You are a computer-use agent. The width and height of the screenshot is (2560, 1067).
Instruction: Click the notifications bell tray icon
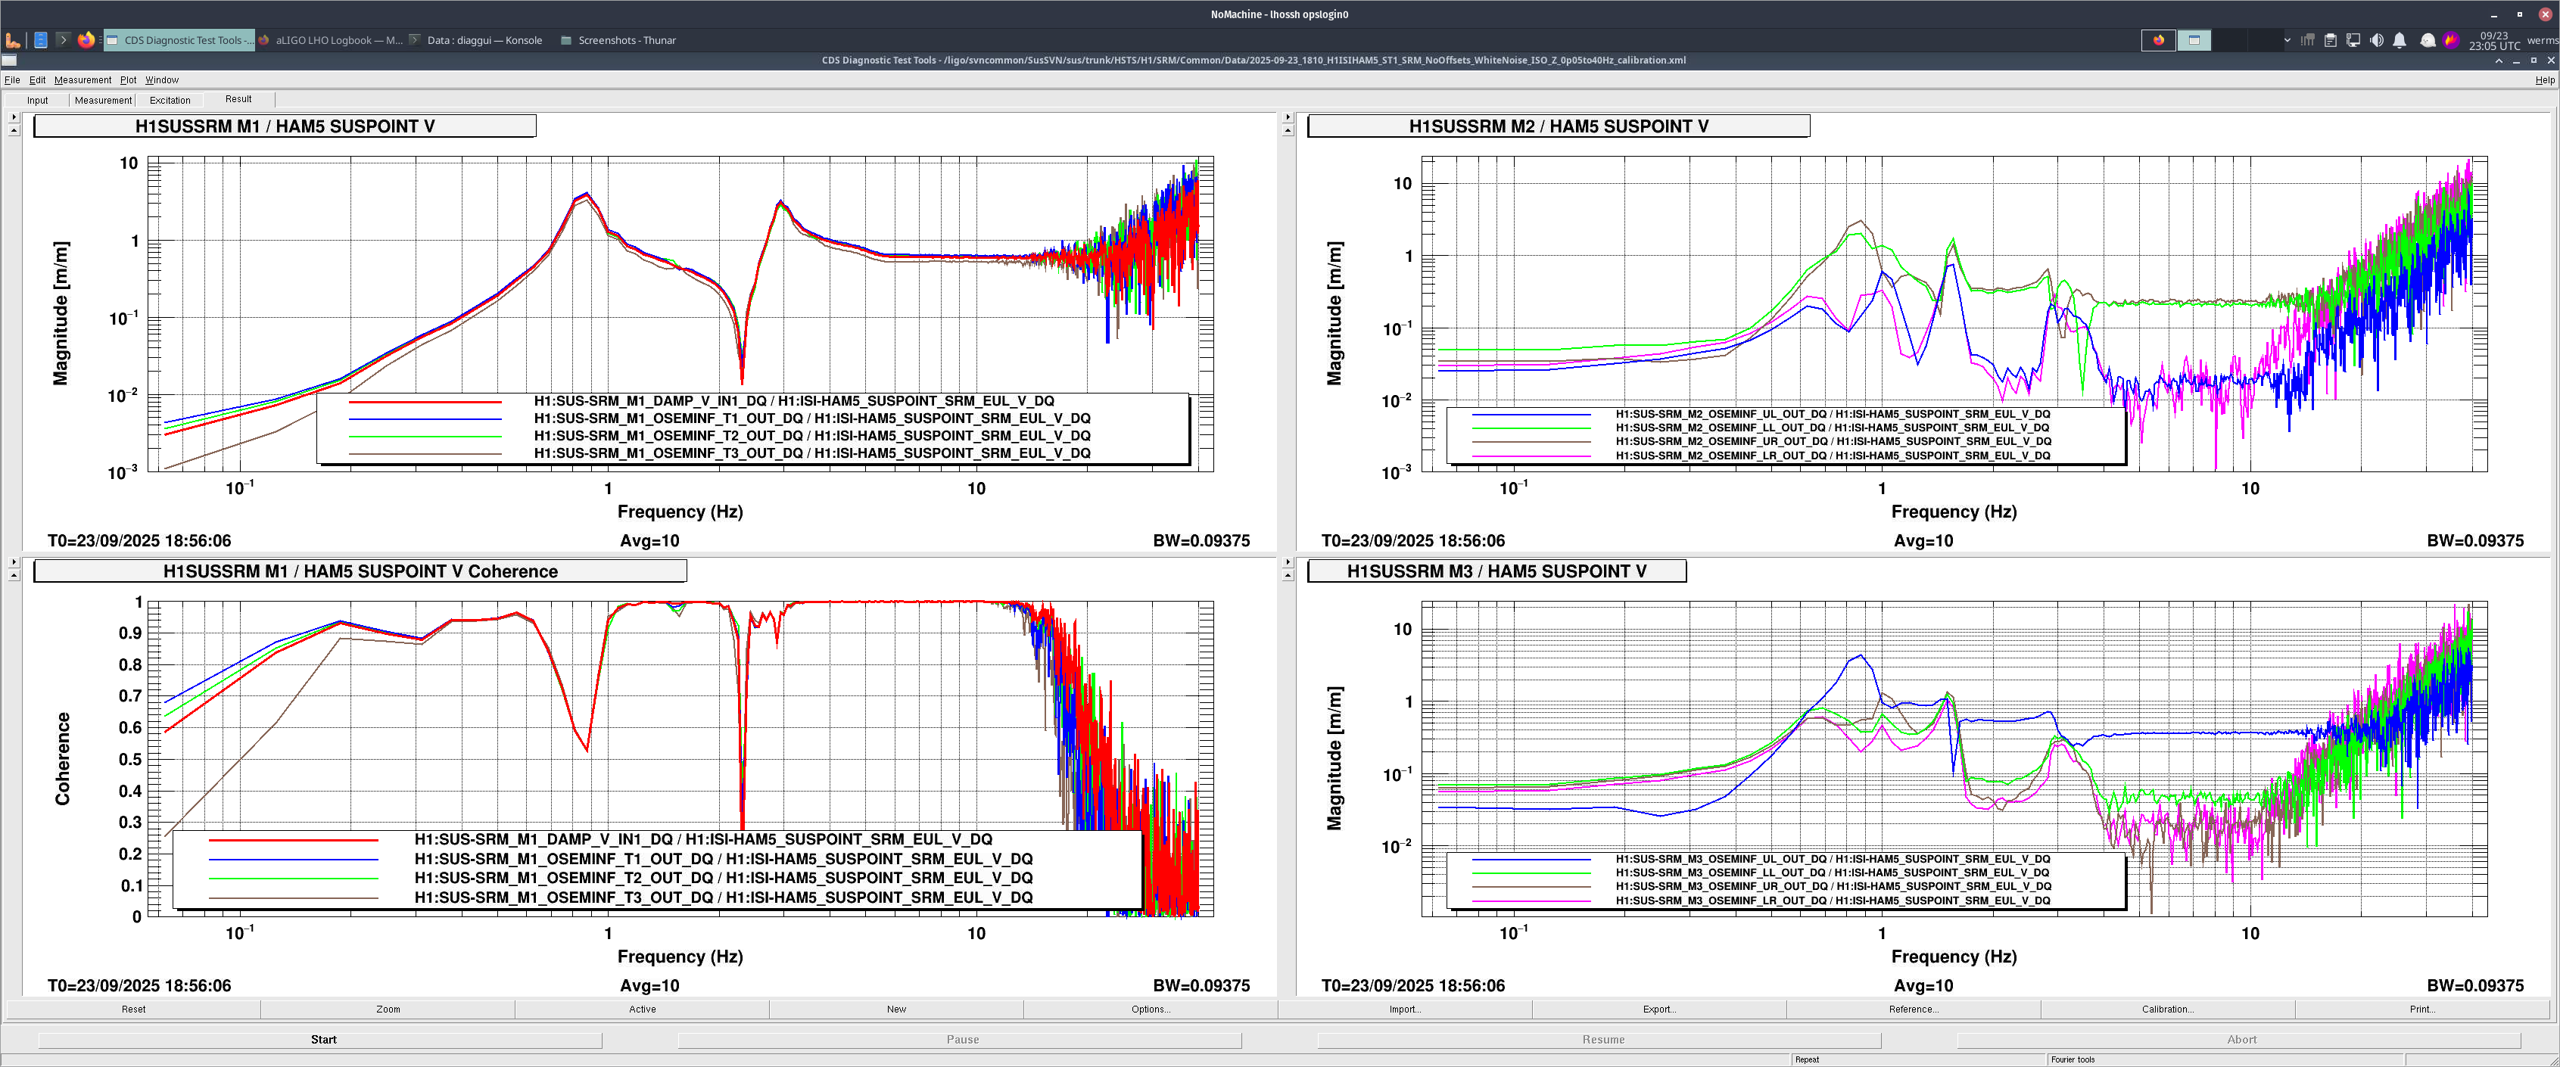tap(2399, 40)
